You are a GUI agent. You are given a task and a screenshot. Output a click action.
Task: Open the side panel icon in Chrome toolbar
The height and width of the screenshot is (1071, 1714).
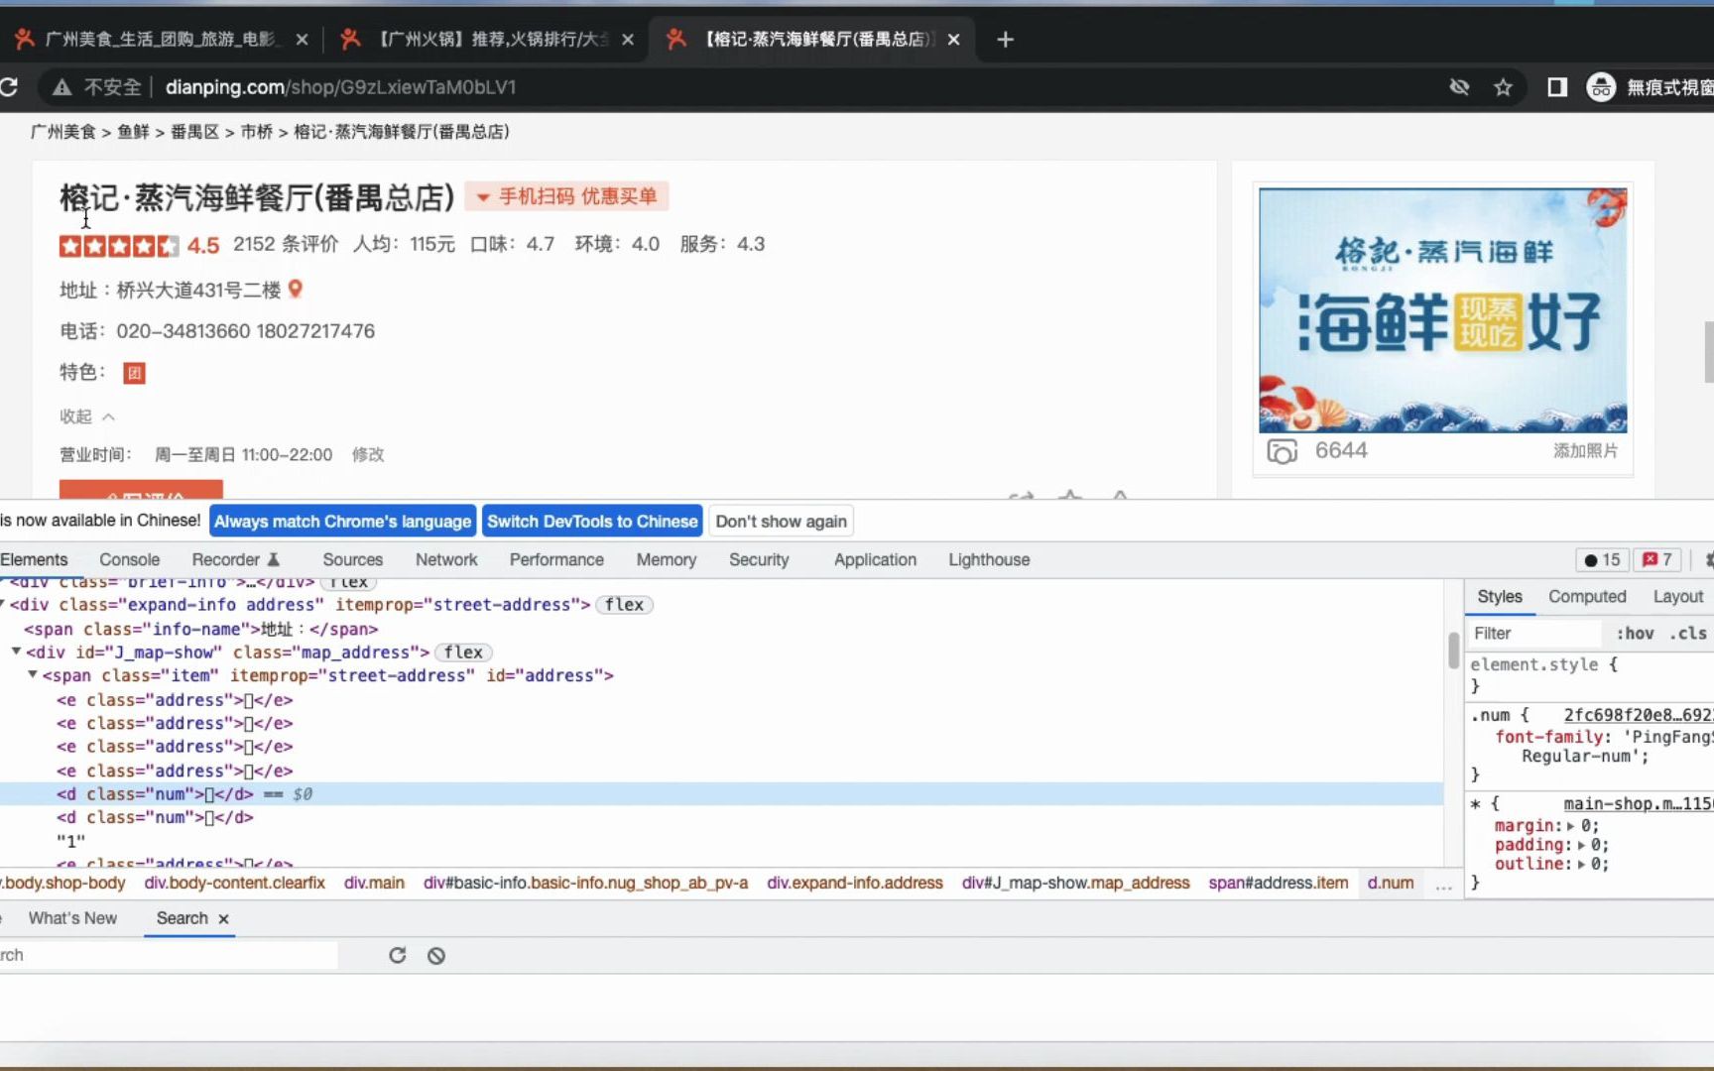(x=1557, y=87)
